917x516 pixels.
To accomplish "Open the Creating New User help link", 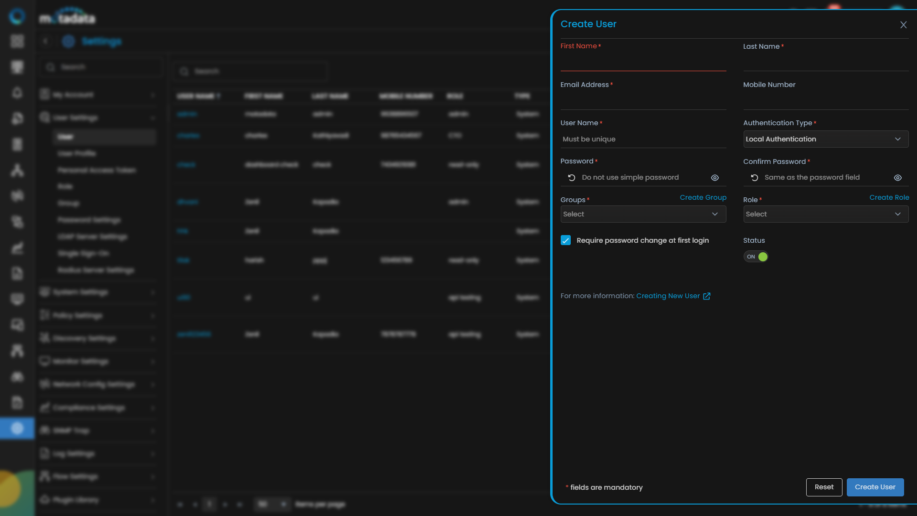I will point(668,296).
